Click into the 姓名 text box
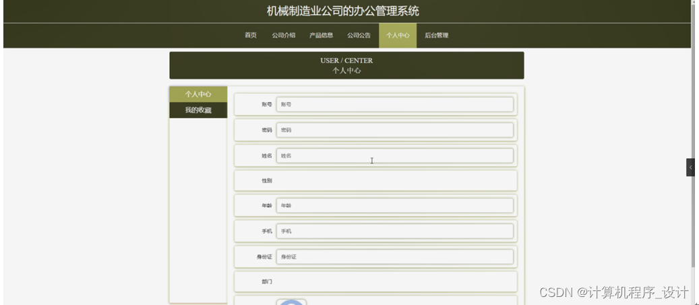699x305 pixels. (394, 156)
